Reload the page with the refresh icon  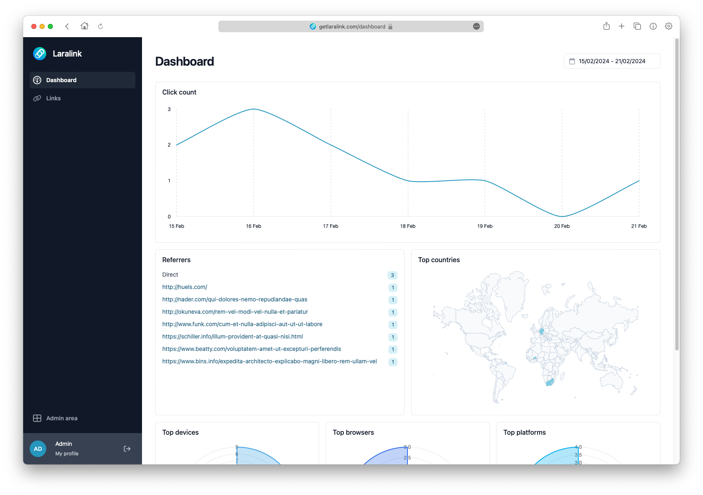(100, 26)
